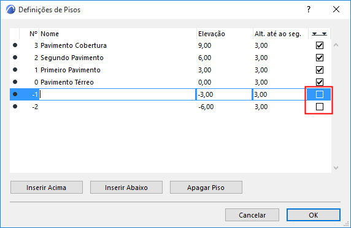Click the ArchiCAD logo in title bar

[x=10, y=10]
